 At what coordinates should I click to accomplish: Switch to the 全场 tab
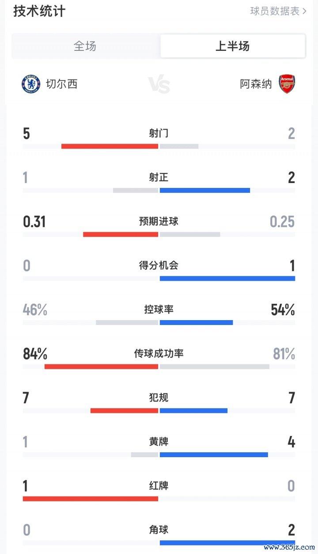[85, 46]
